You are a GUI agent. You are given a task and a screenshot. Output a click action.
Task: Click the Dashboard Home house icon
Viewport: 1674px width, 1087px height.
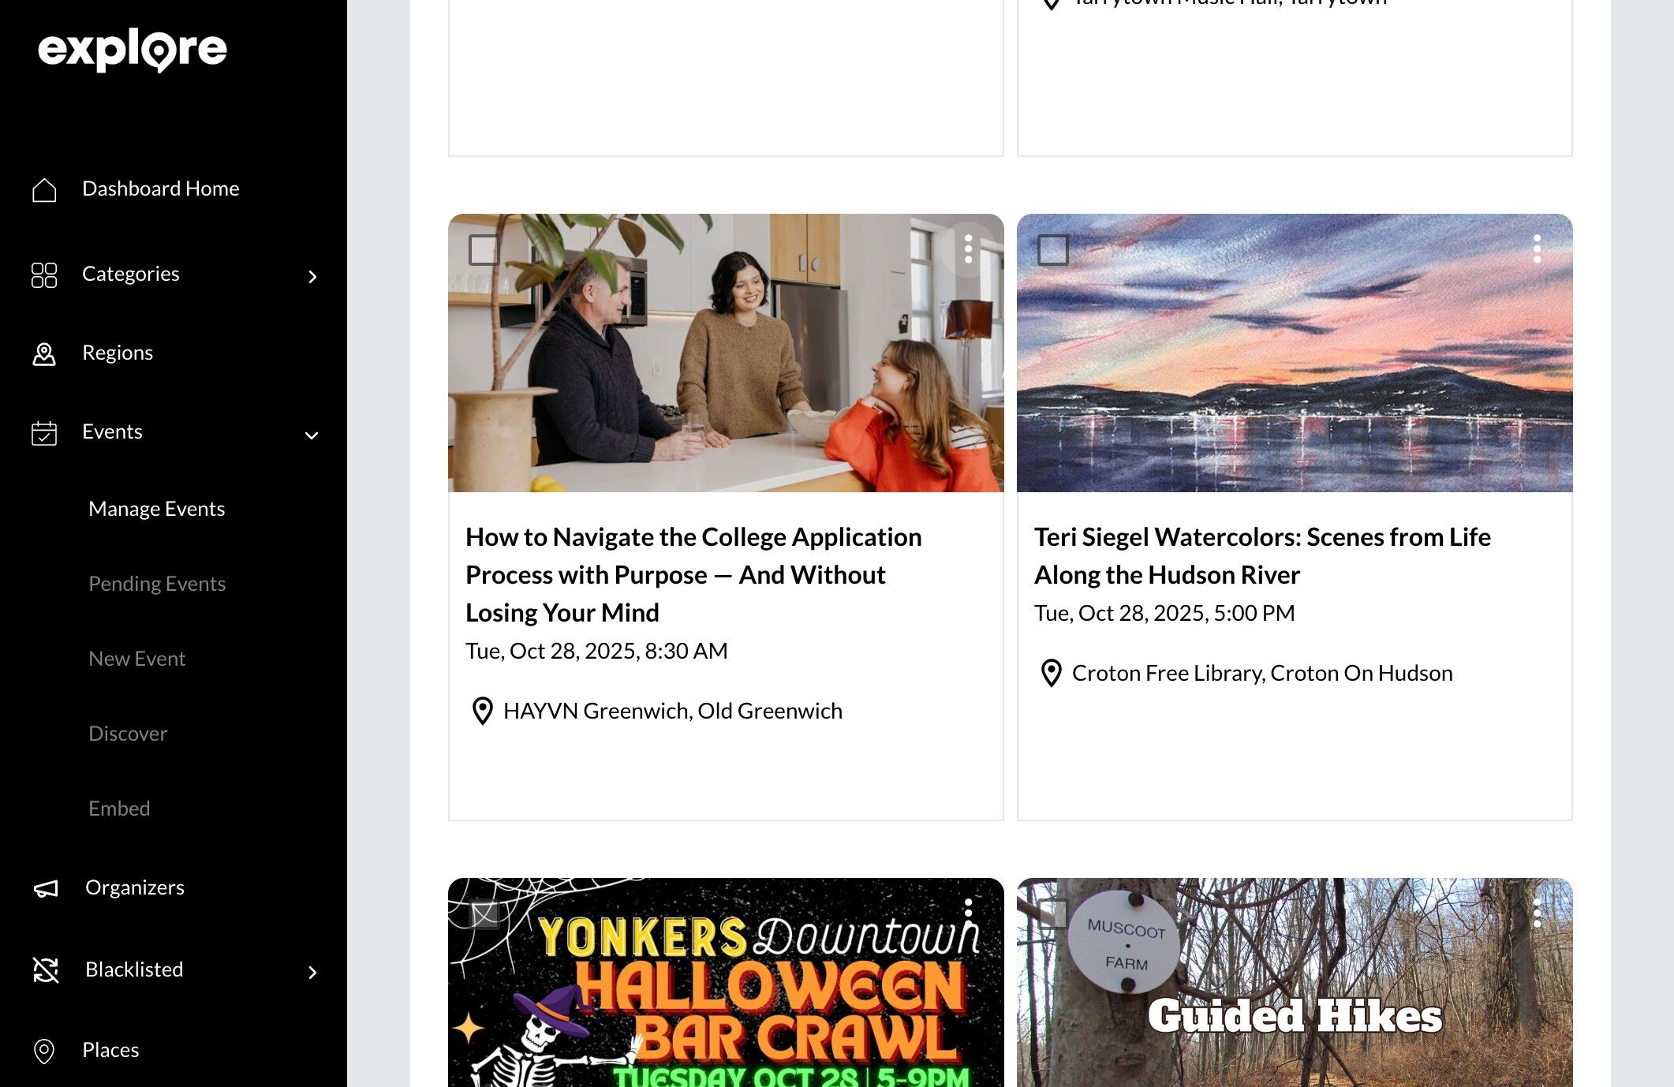click(x=44, y=189)
